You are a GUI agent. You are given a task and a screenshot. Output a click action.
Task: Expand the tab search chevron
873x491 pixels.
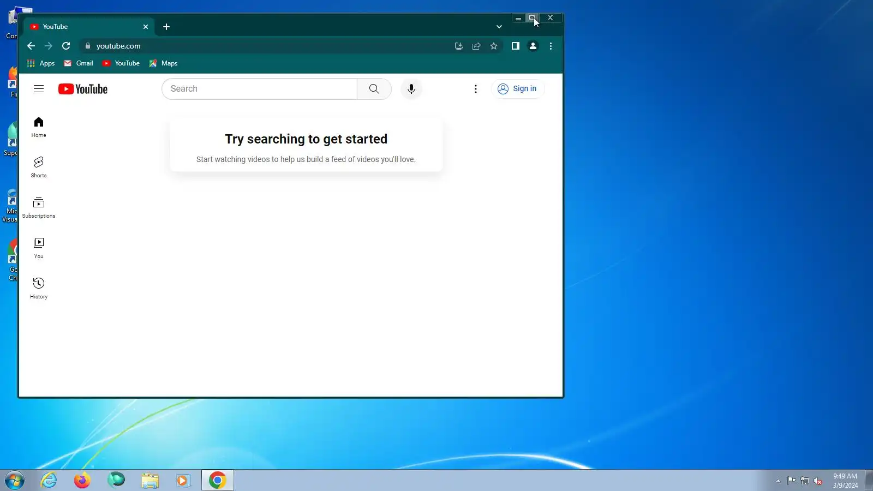coord(499,27)
